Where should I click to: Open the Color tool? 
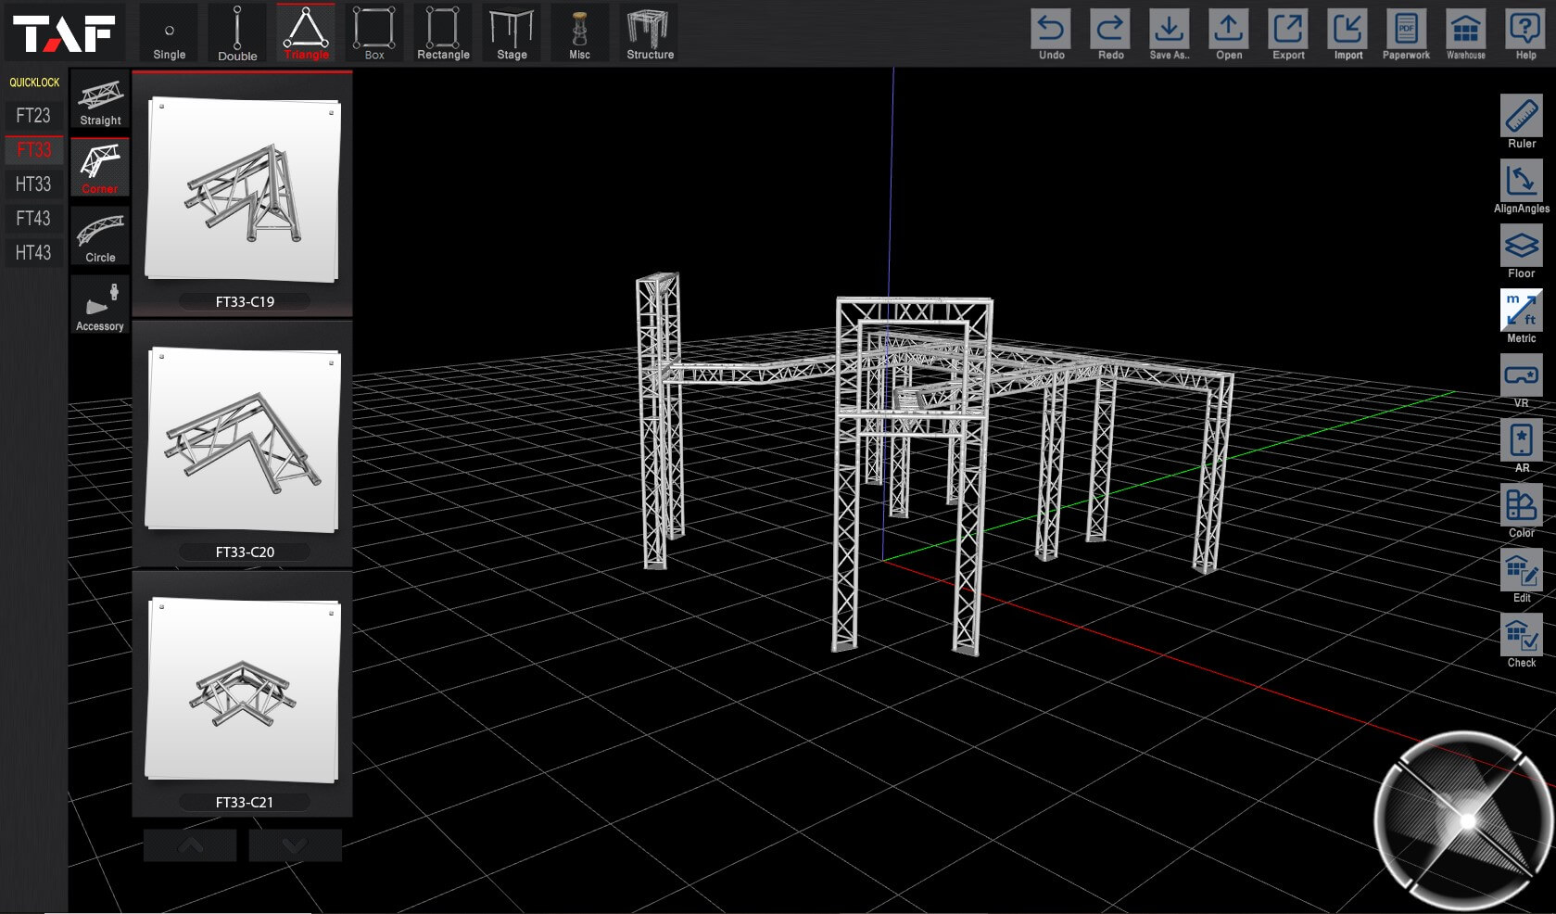click(x=1521, y=511)
